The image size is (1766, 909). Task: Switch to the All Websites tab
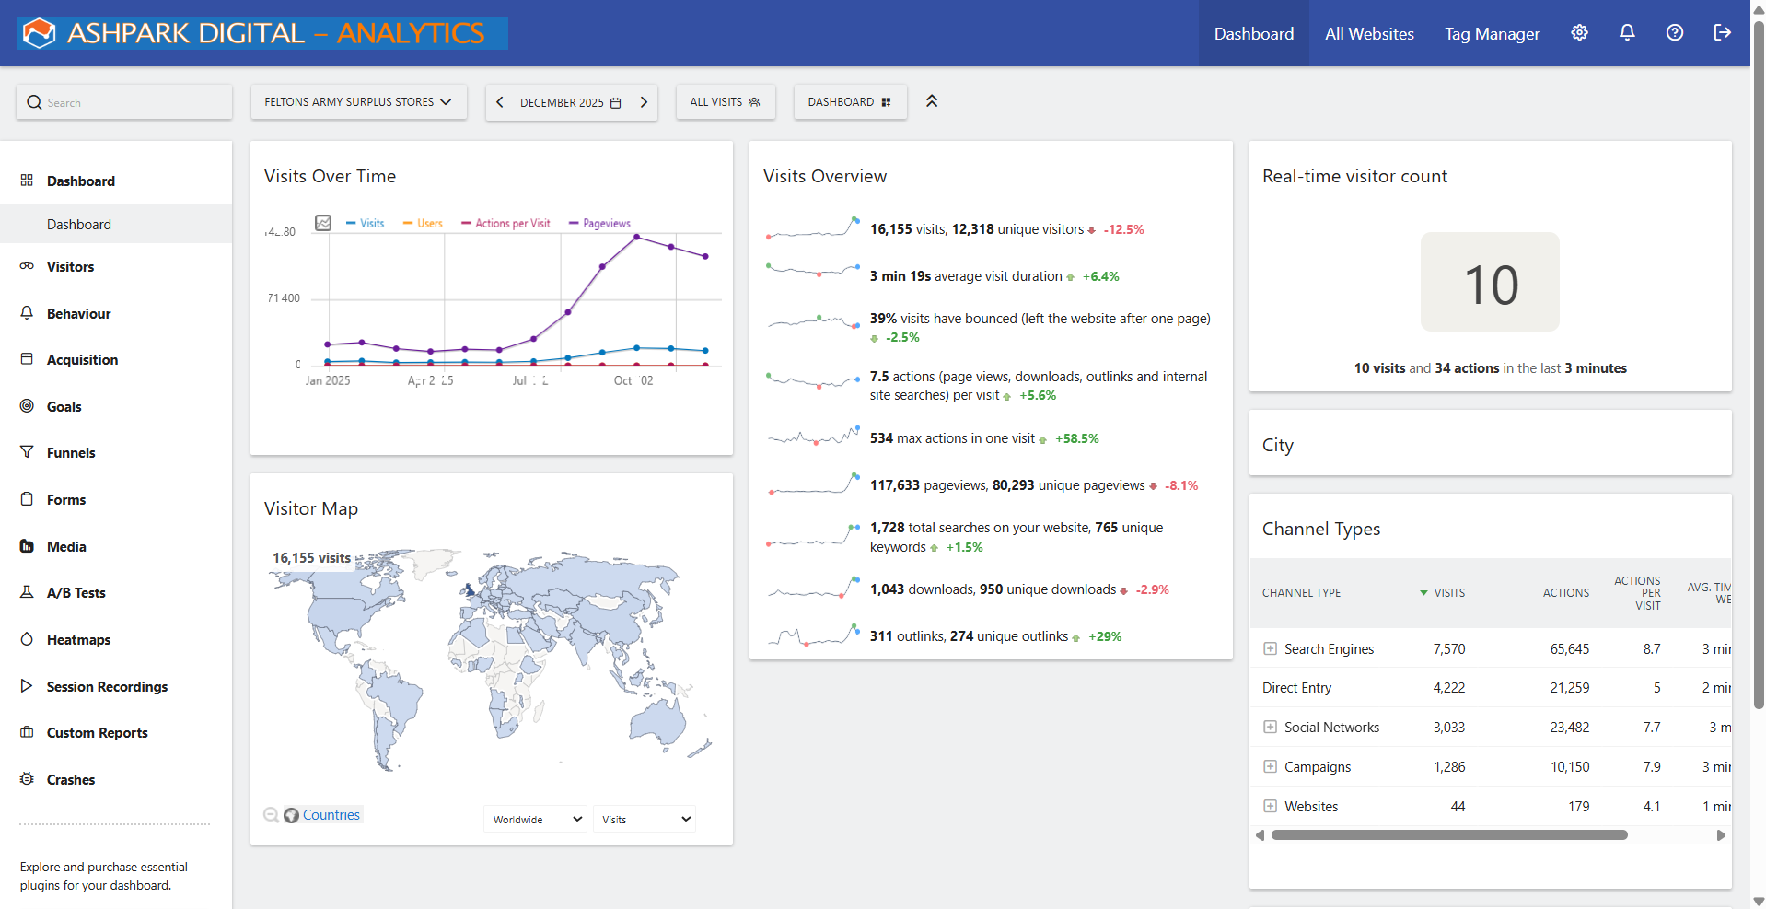point(1369,32)
